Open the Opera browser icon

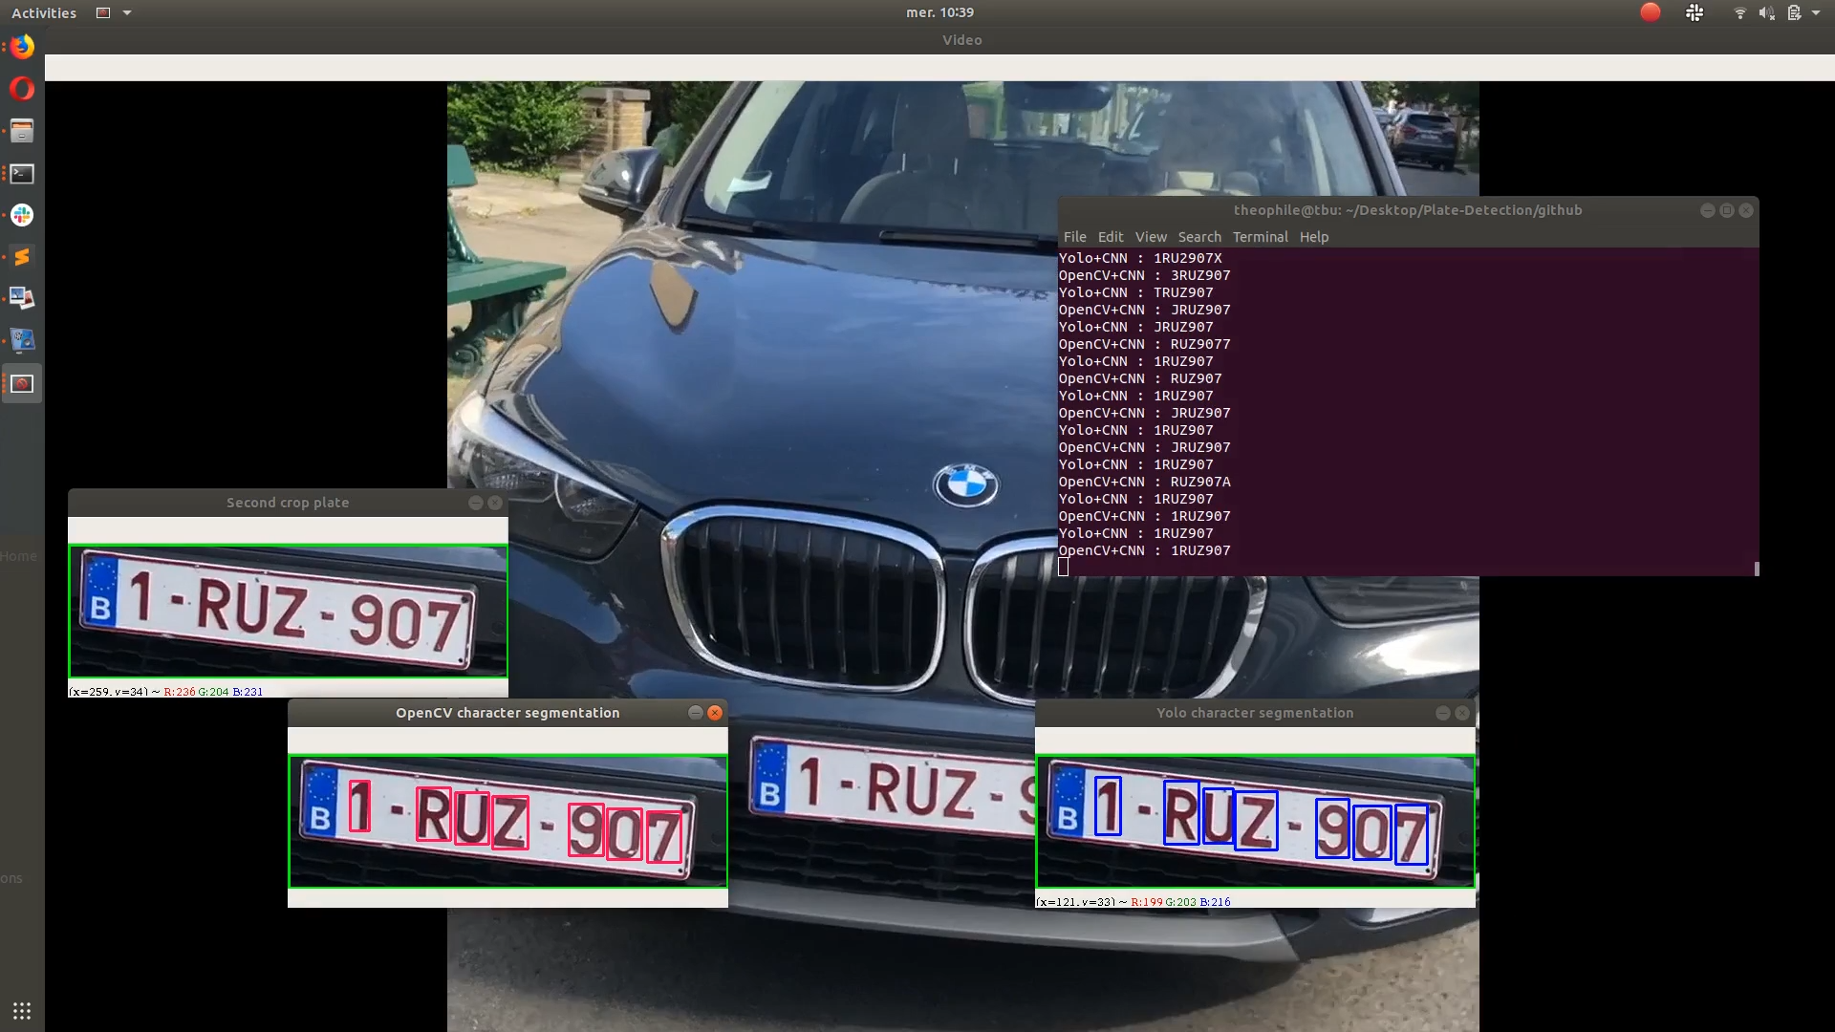pos(22,89)
